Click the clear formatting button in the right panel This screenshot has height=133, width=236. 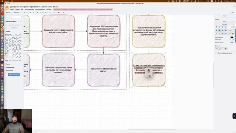(225, 53)
